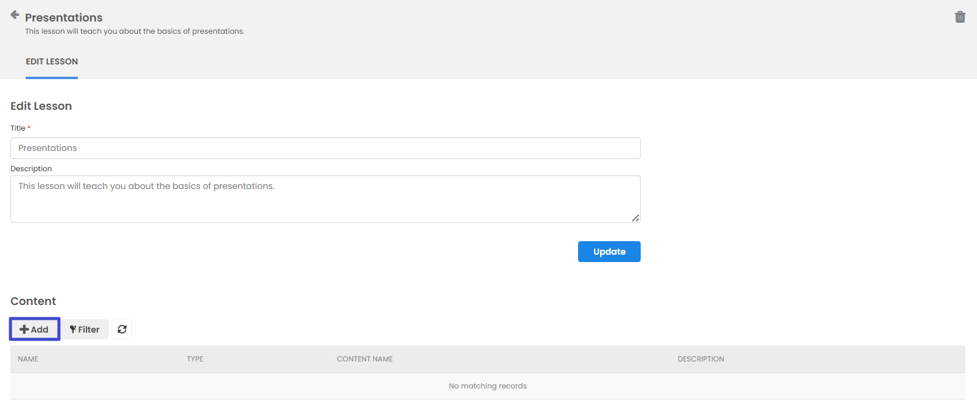The image size is (977, 413).
Task: Click the Description field label
Action: tap(31, 169)
